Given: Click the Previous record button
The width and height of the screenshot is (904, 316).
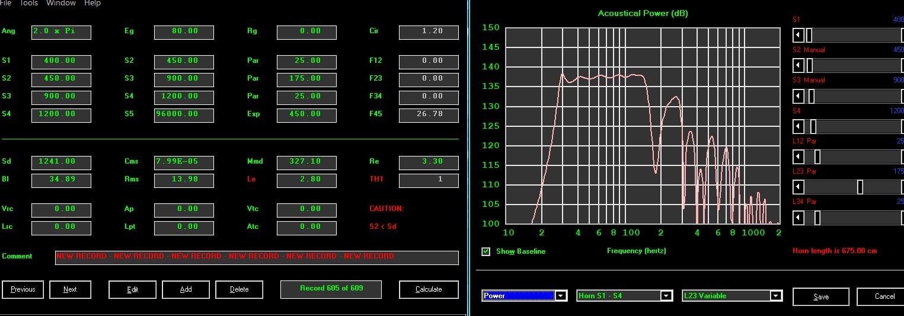Looking at the screenshot, I should point(23,289).
